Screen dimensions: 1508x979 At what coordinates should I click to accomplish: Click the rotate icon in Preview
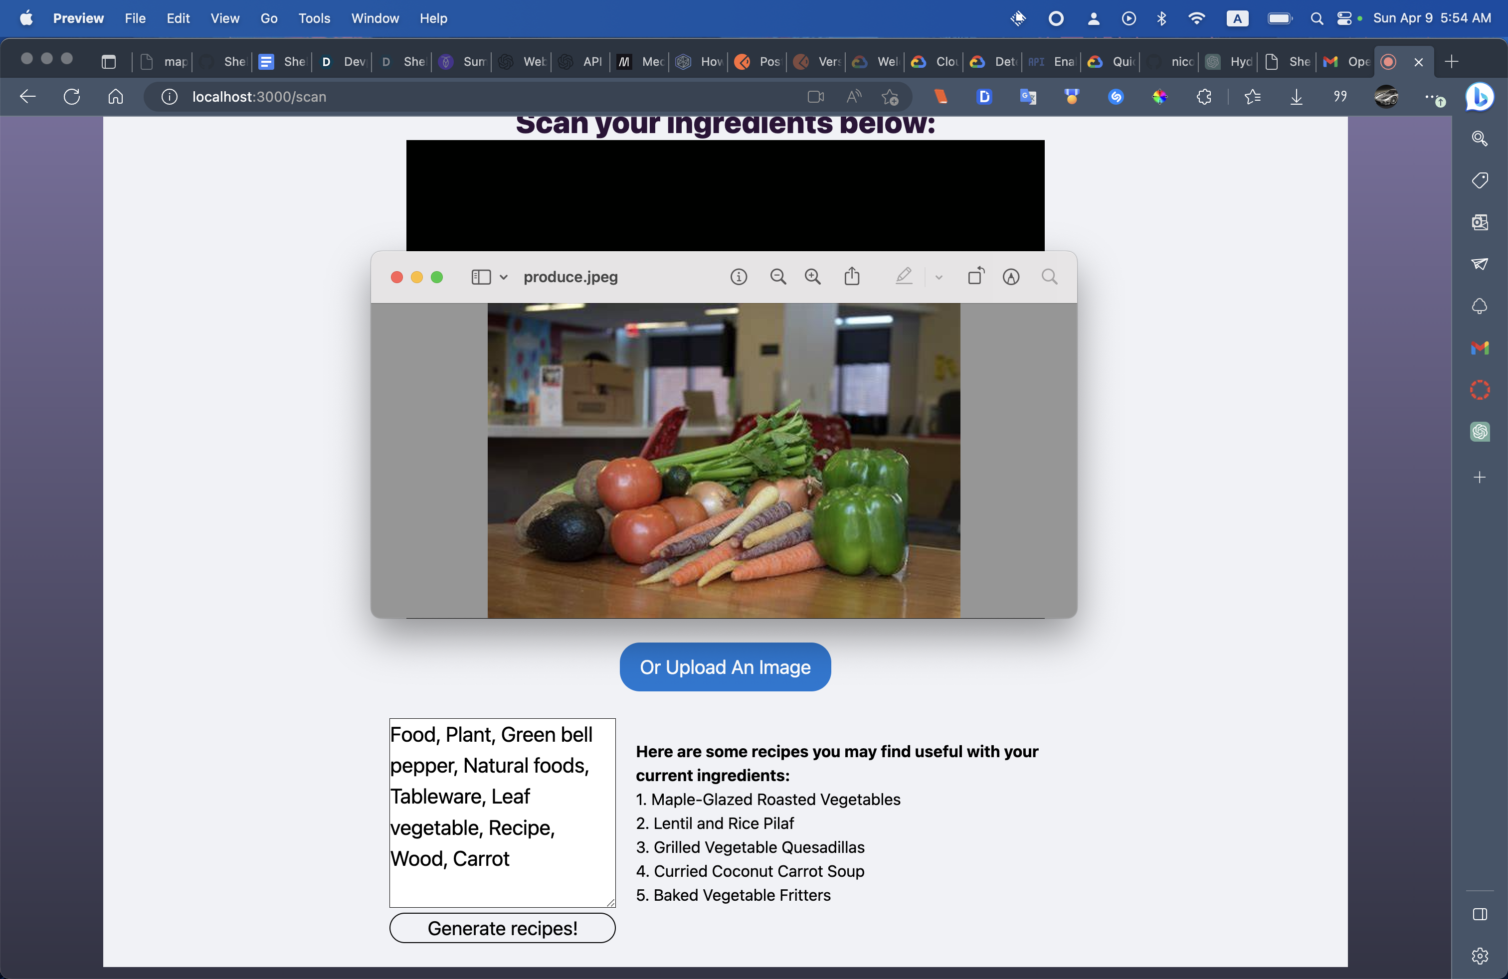pos(976,276)
